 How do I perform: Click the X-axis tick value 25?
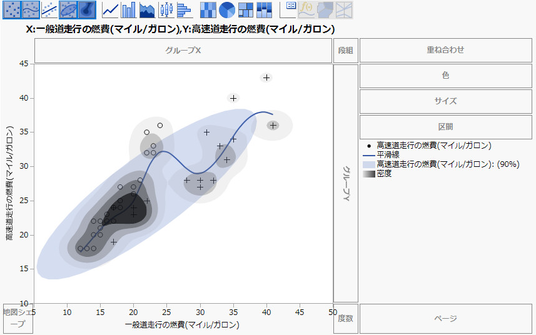[x=166, y=312]
